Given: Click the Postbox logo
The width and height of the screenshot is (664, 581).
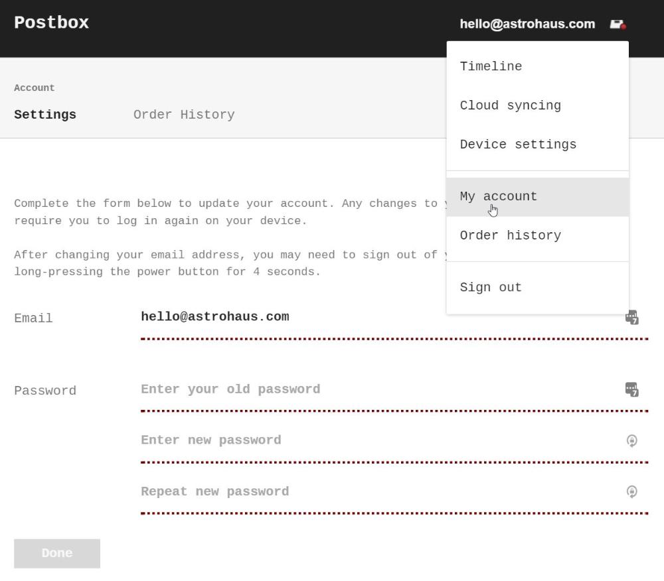Looking at the screenshot, I should point(51,23).
